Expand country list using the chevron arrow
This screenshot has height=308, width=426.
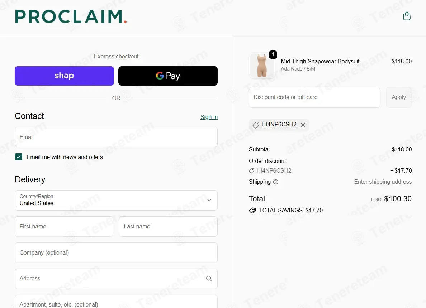coord(209,200)
